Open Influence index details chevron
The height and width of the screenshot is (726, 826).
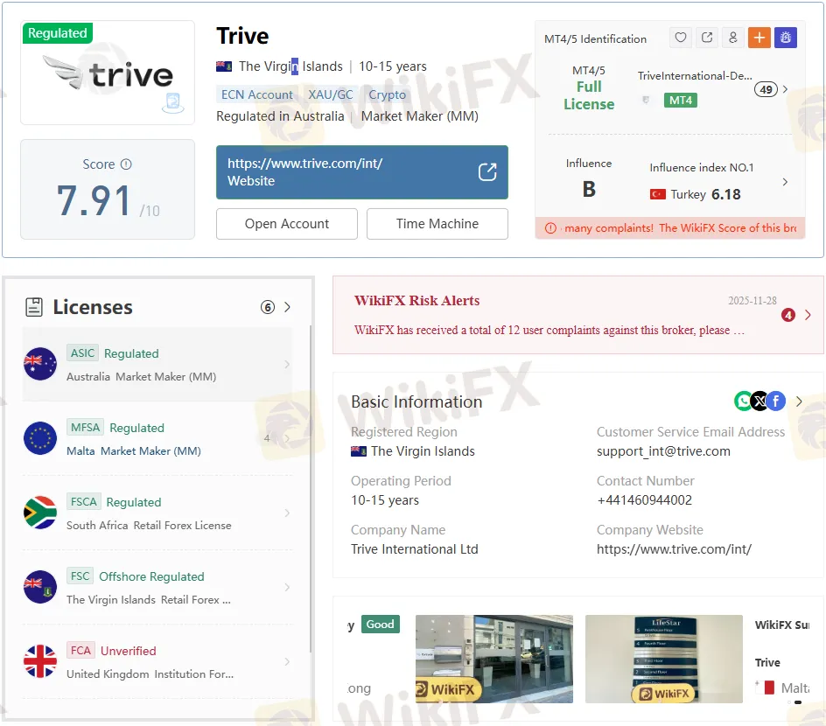[x=785, y=182]
